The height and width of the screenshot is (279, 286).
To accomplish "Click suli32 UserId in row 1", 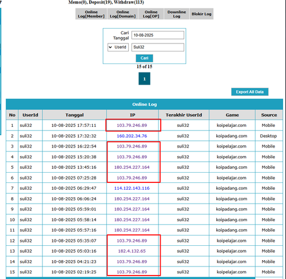I will pos(26,125).
